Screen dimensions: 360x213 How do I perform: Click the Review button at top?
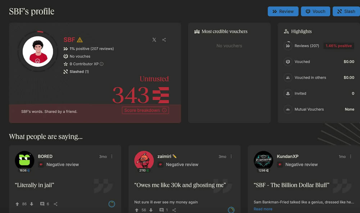pos(283,12)
